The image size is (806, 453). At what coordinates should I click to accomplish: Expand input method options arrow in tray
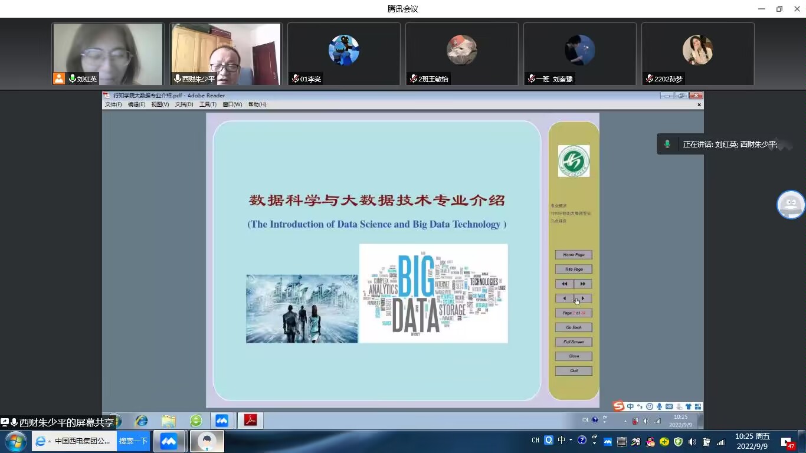tap(571, 440)
